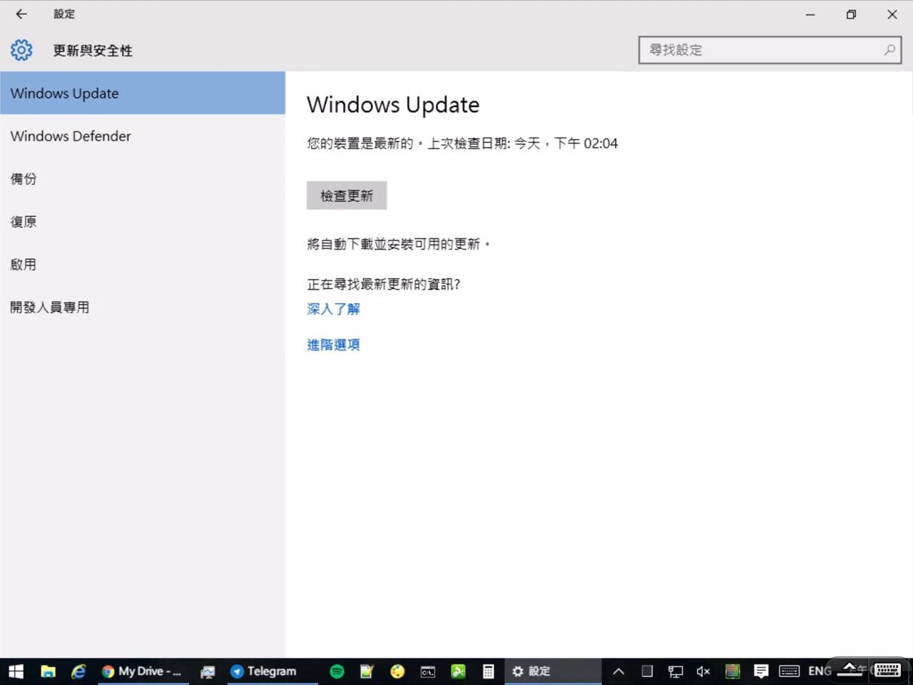The width and height of the screenshot is (913, 685).
Task: Follow the 深入了解 learn more link
Action: tap(333, 309)
